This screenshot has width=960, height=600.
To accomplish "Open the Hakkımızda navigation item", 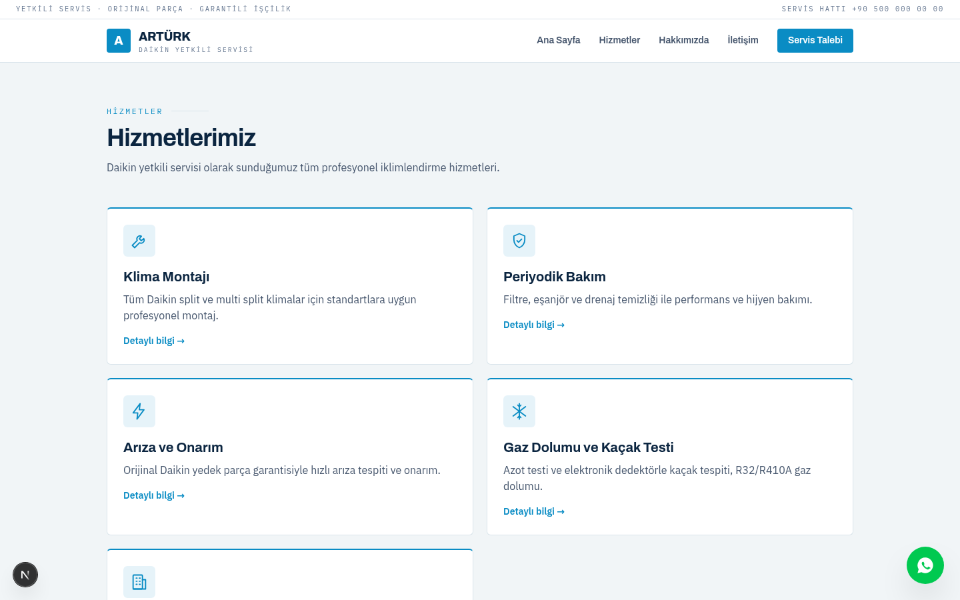I will click(x=684, y=40).
